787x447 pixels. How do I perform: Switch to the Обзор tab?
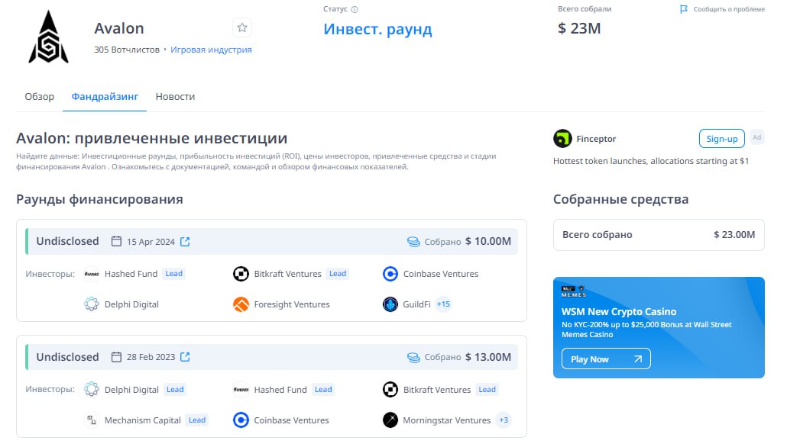tap(39, 97)
